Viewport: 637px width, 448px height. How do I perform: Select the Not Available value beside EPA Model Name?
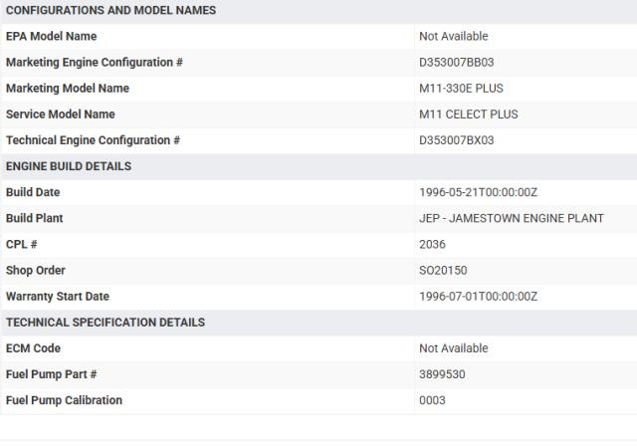point(454,37)
